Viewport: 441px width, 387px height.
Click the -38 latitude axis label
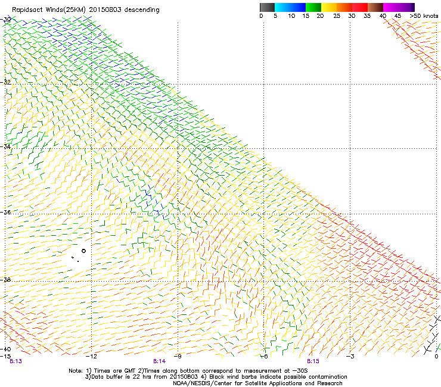5,280
